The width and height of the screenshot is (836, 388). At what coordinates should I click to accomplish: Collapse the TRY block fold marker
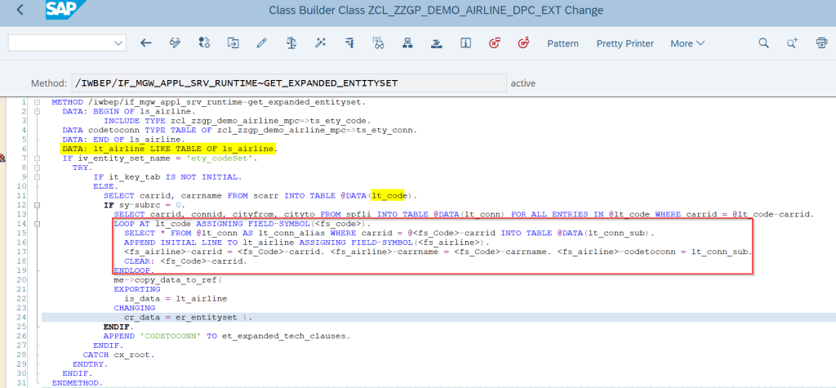point(38,167)
